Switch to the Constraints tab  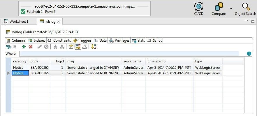point(59,41)
